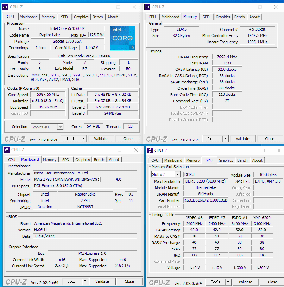Open SPD tab in CPU window
The width and height of the screenshot is (284, 287).
(64, 17)
